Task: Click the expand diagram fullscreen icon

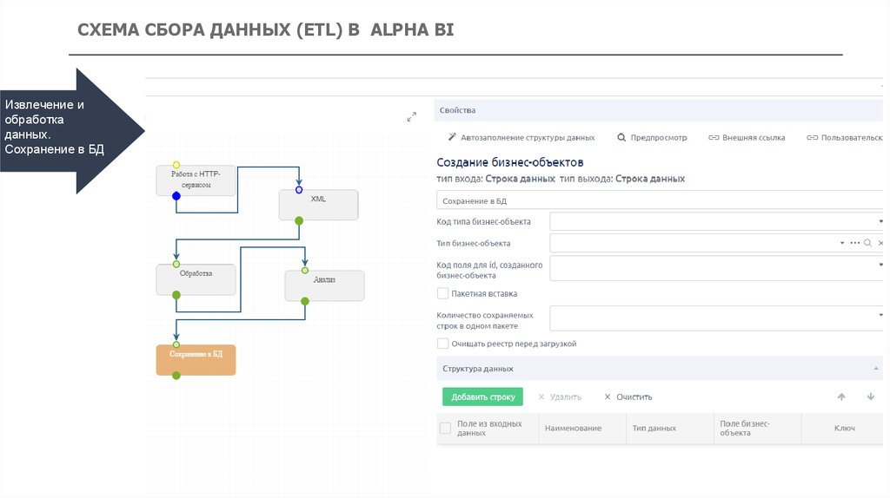Action: [411, 117]
